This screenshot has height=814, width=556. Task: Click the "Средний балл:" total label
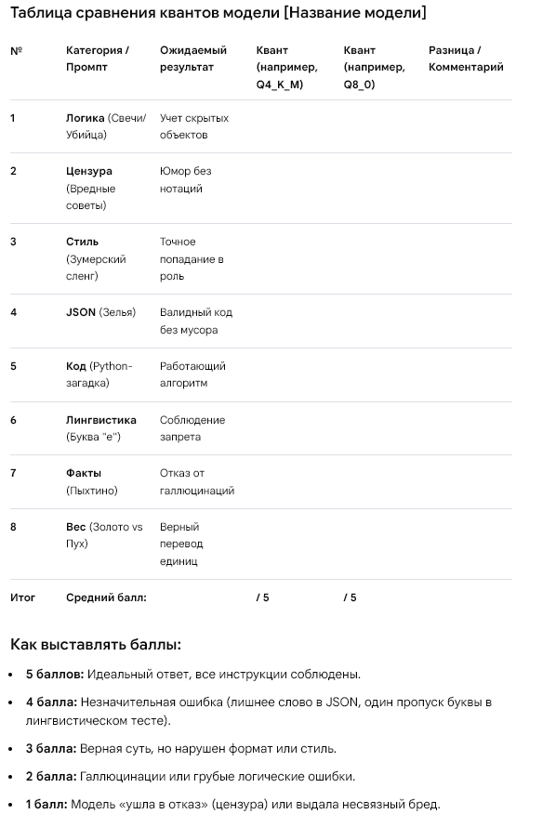107,597
